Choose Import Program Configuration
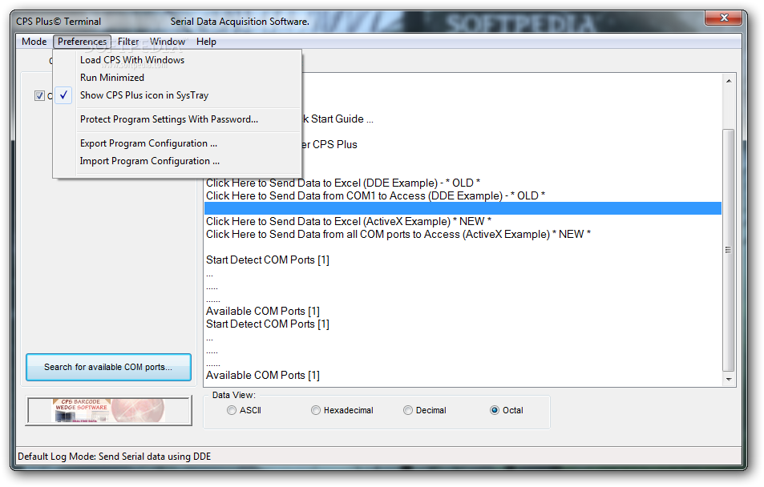This screenshot has height=487, width=764. point(177,161)
